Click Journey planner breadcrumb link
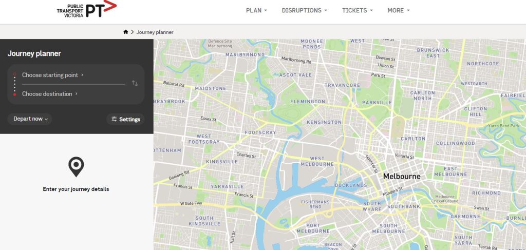526x250 pixels. tap(155, 32)
